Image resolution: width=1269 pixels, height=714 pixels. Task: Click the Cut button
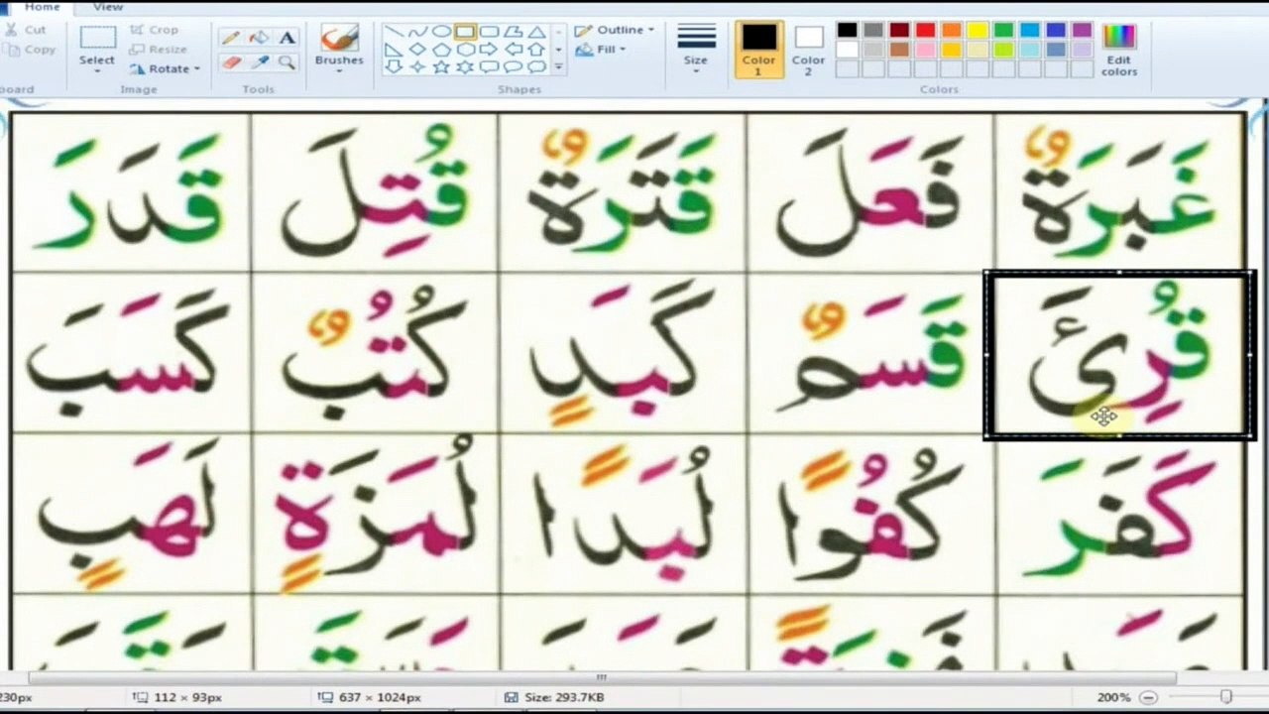point(26,30)
